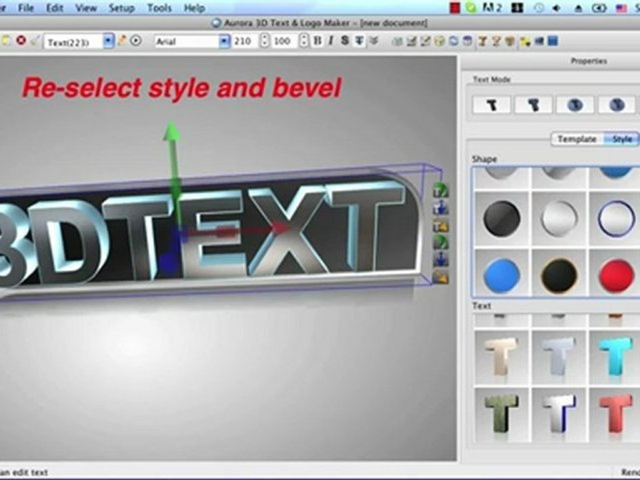Apply the cyan T text style

(616, 357)
